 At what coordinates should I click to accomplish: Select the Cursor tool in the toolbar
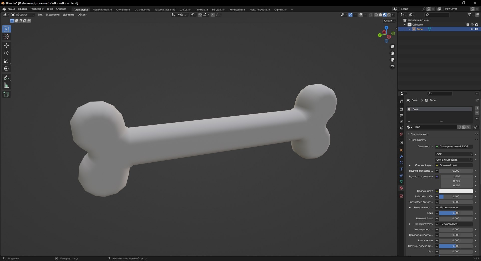(x=6, y=37)
